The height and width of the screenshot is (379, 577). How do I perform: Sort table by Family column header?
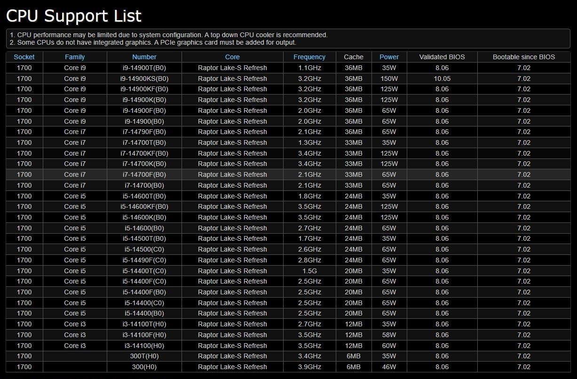pos(75,57)
